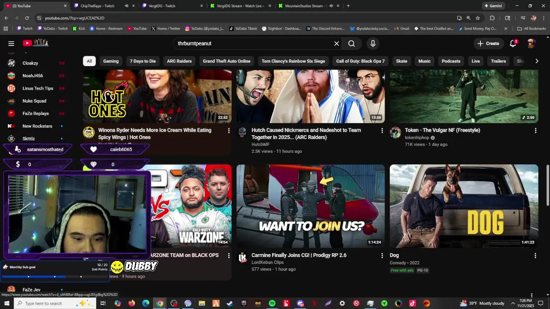
Task: Play the Warzone team thumbnail video
Action: [x=191, y=206]
